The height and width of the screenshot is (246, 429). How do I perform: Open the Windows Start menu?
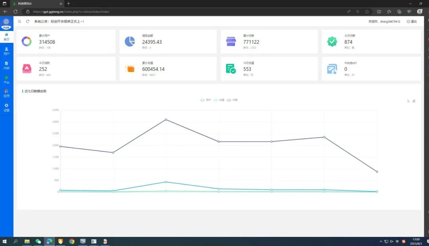coord(4,241)
